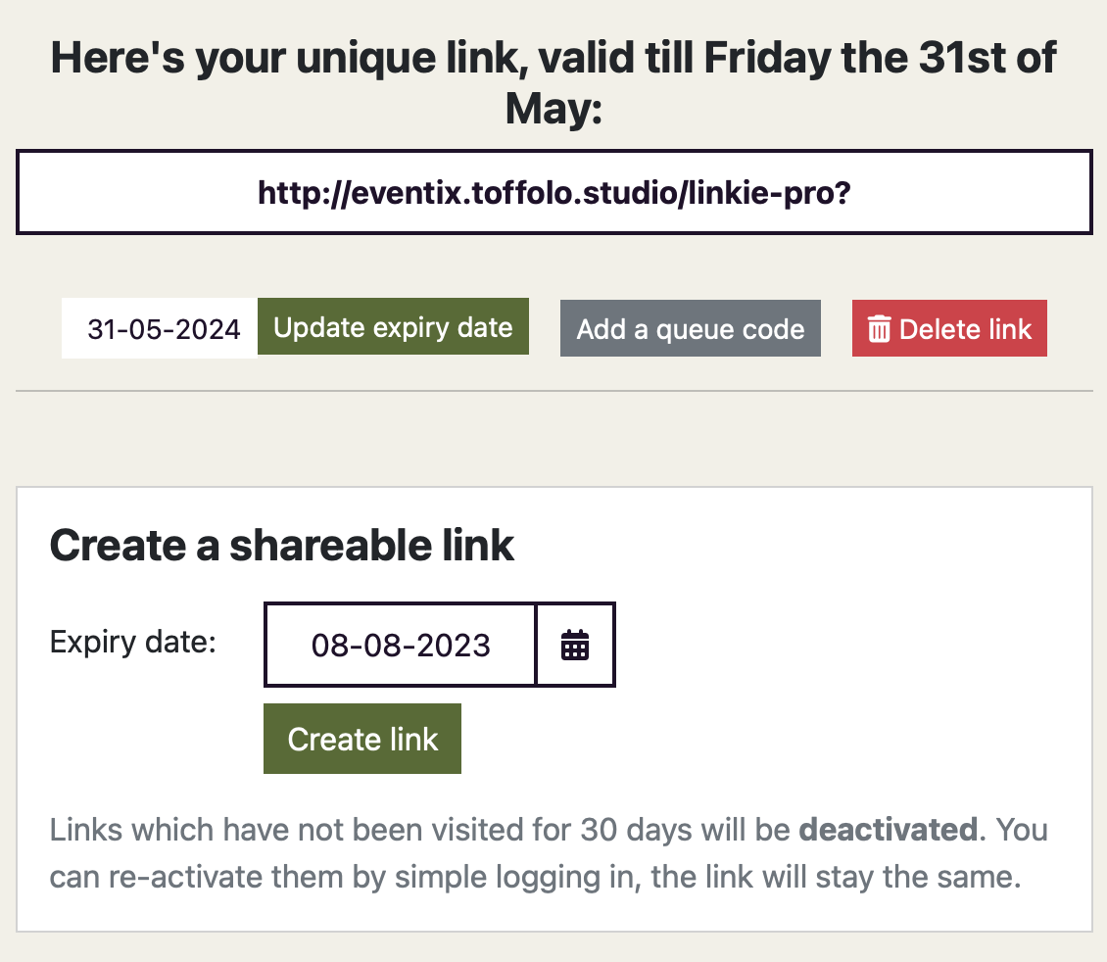Screen dimensions: 1107x962
Task: Click the deactivation notice paragraph
Action: point(549,852)
